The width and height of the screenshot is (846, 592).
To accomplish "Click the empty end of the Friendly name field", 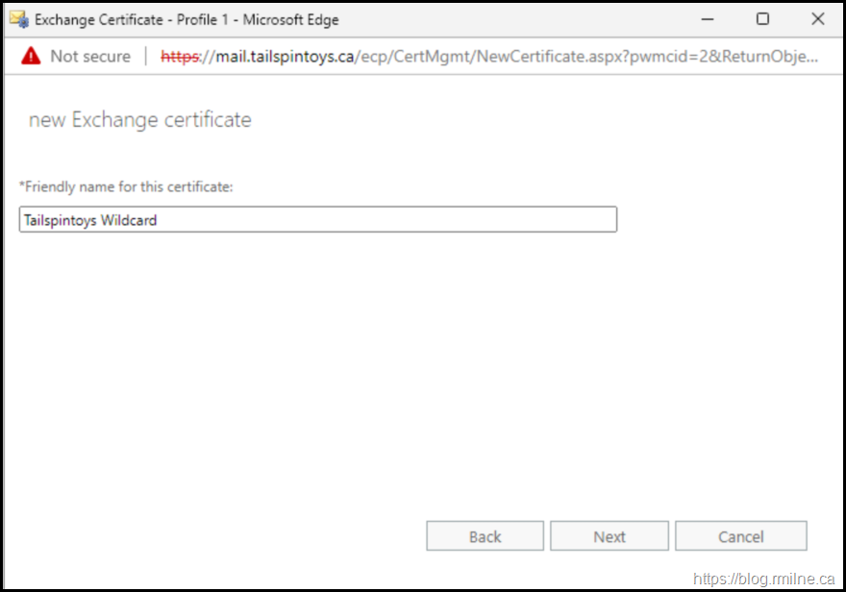I will click(481, 220).
